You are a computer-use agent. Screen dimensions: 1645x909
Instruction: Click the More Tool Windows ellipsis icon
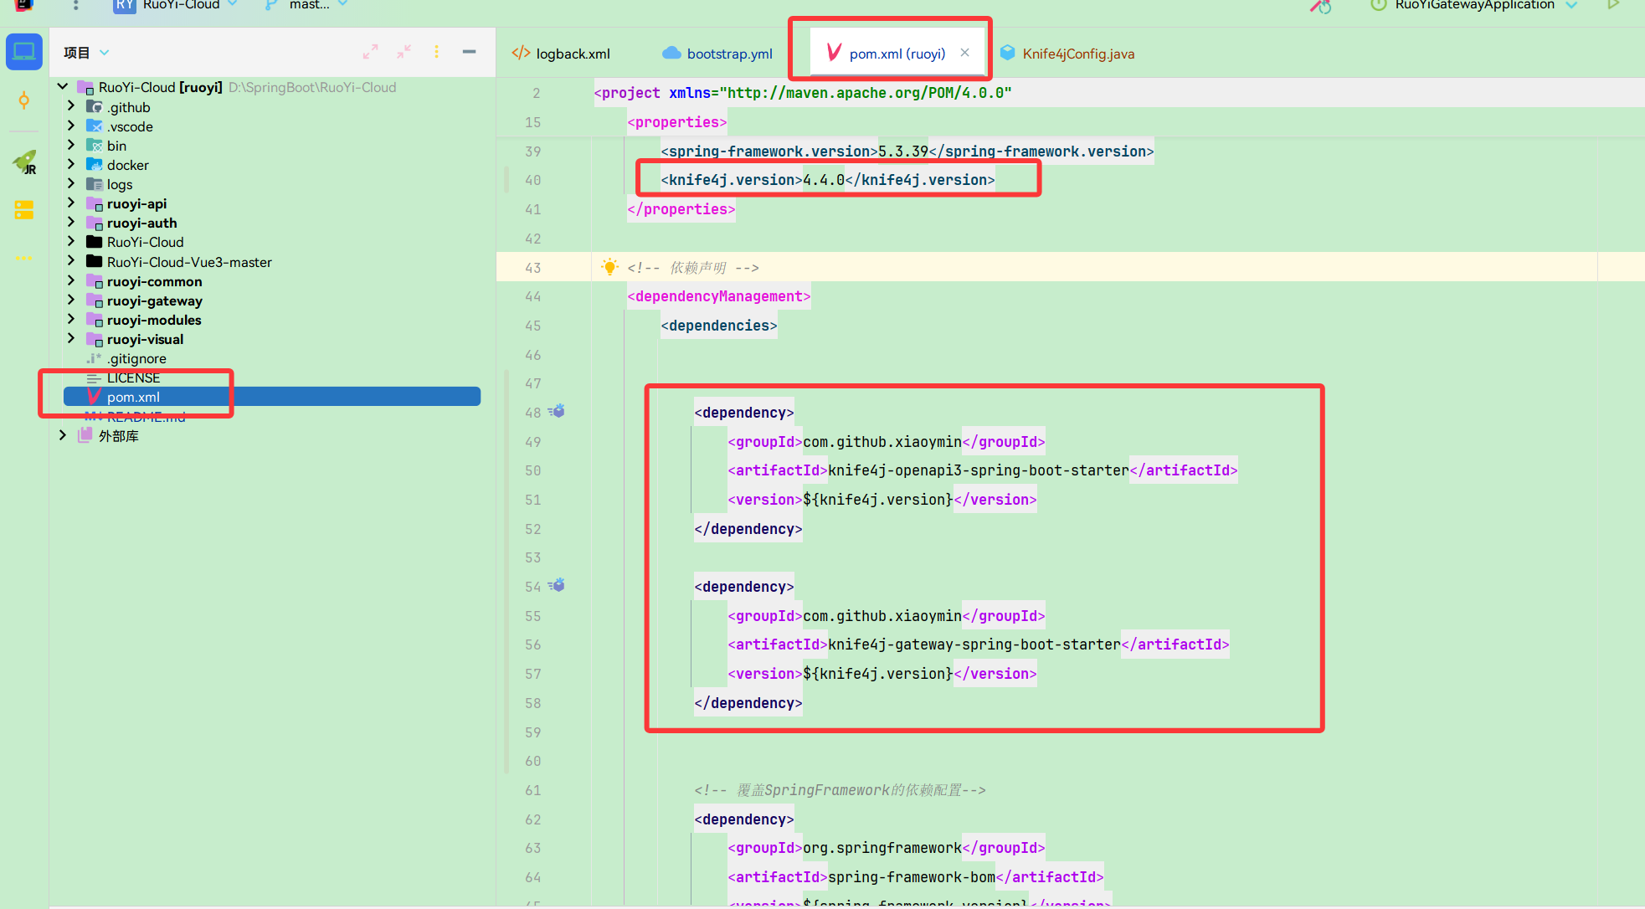pyautogui.click(x=23, y=258)
